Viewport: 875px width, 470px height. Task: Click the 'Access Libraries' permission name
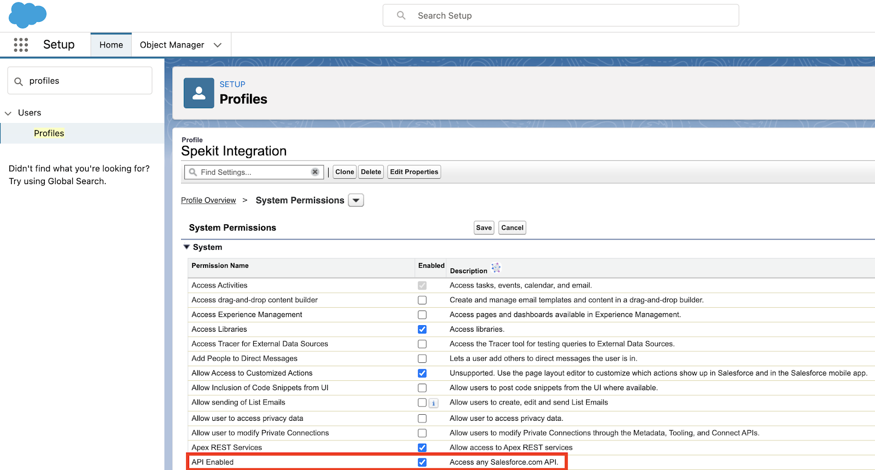(x=219, y=330)
